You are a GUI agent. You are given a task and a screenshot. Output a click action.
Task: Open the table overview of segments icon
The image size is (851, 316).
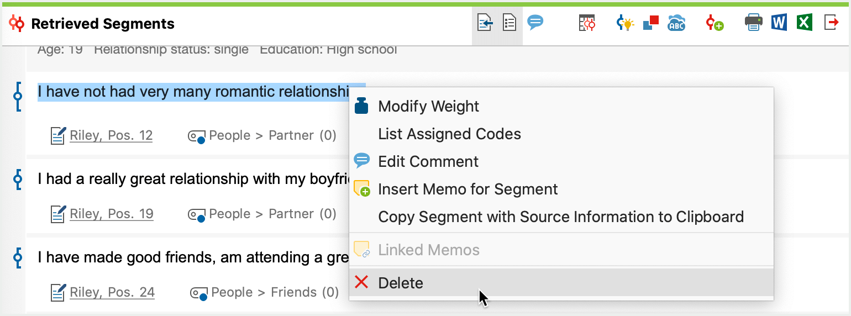pyautogui.click(x=587, y=23)
